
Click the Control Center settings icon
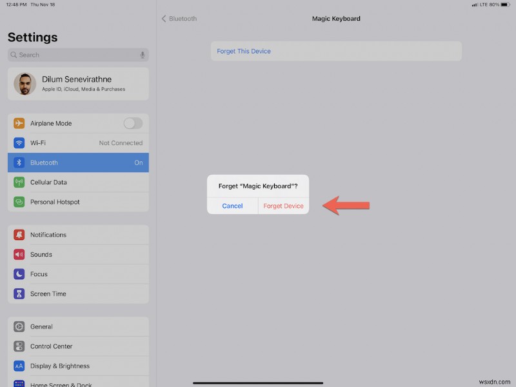pos(18,346)
